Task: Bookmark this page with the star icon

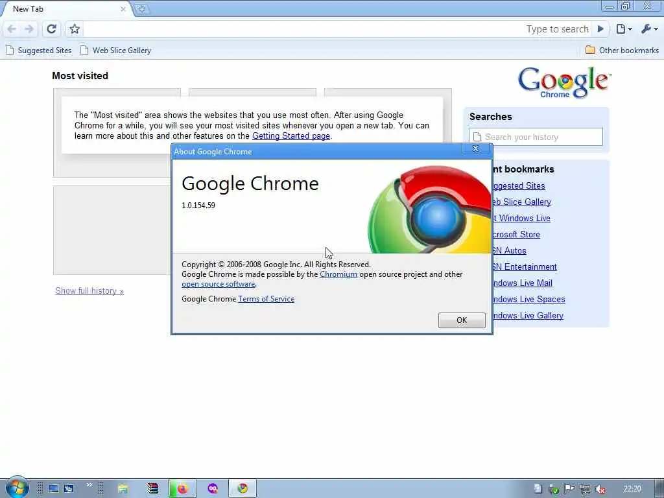Action: (75, 29)
